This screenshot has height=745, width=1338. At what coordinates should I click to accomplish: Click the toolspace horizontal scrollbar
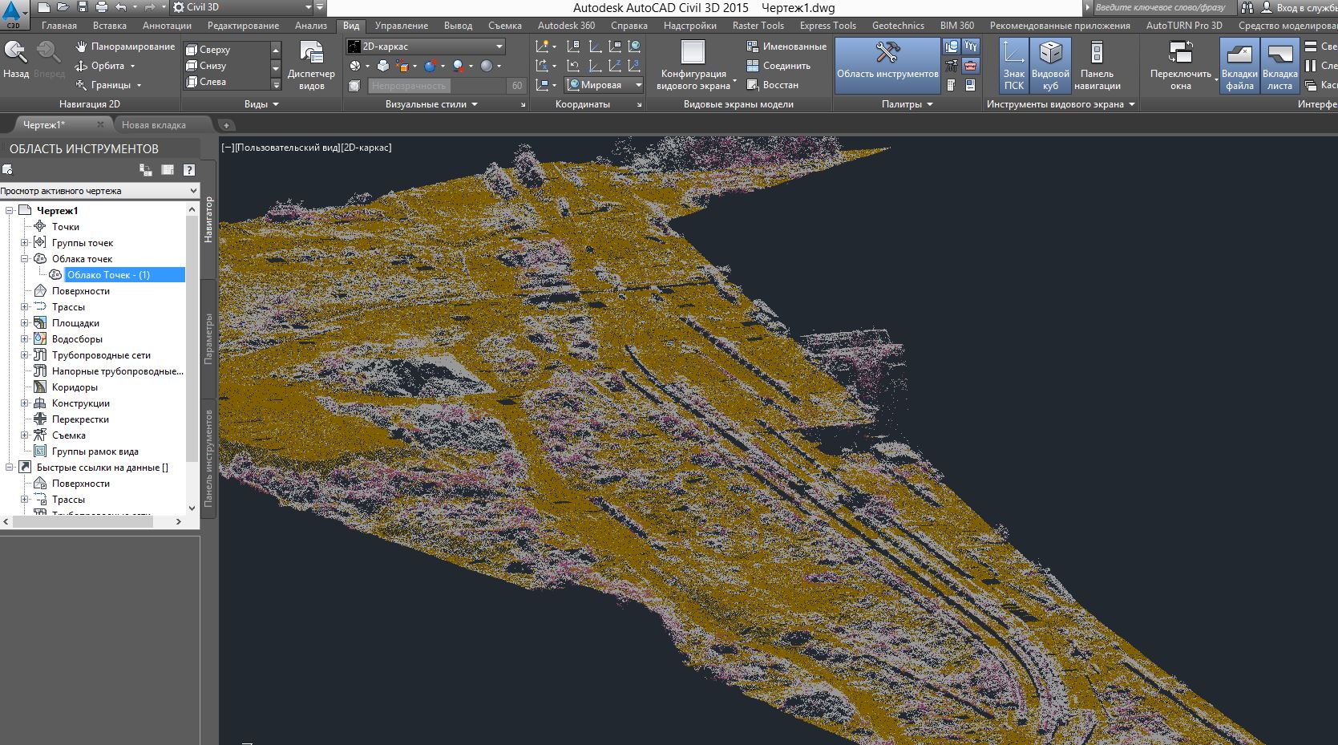tap(83, 521)
